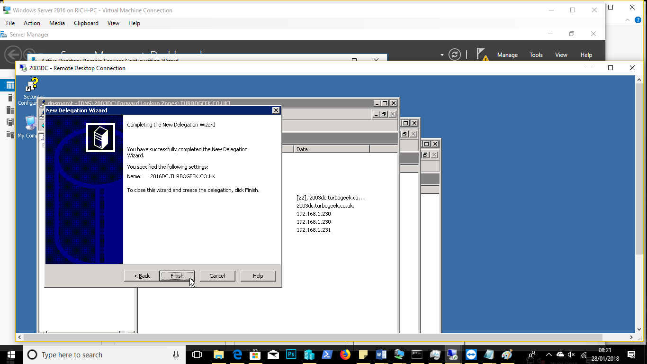
Task: Click the scroll-down arrow of the Remote Desktop window
Action: pos(638,330)
